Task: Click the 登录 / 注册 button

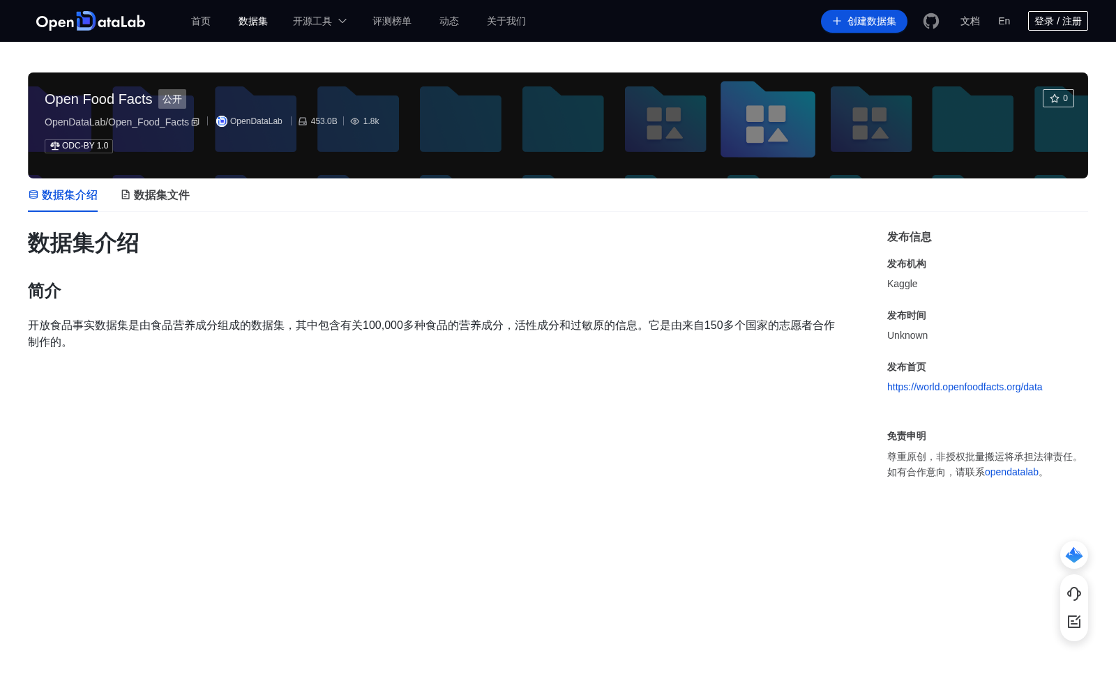Action: point(1058,21)
